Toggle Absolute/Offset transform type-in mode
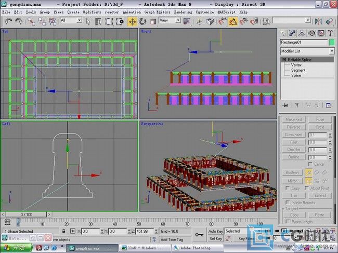This screenshot has height=253, width=338. 73,231
